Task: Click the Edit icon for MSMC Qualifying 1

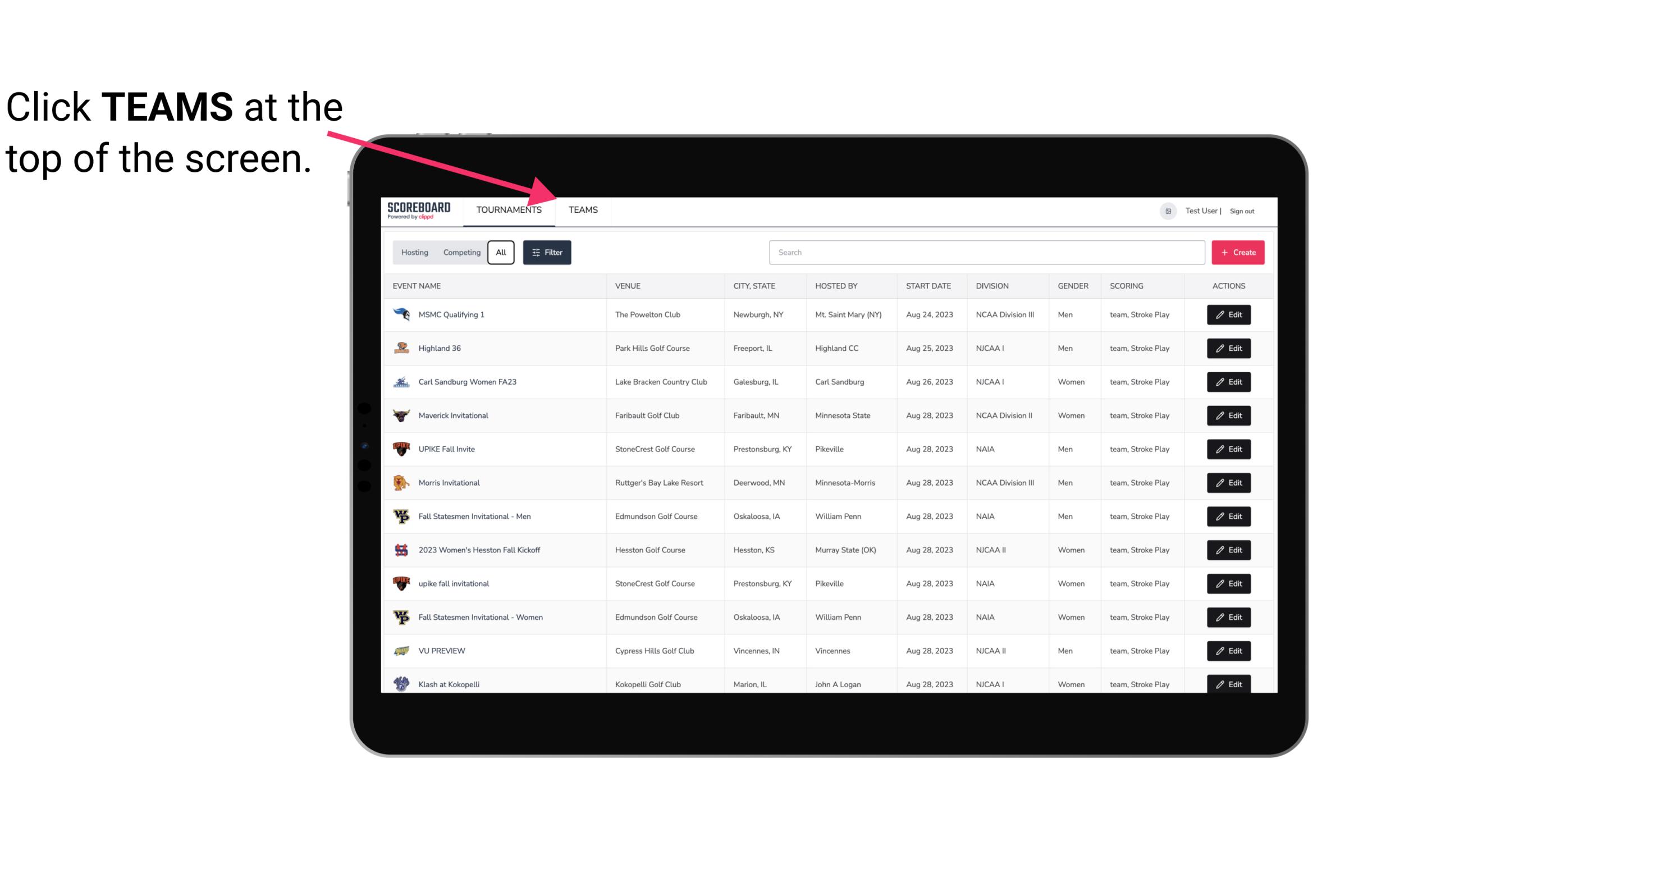Action: pyautogui.click(x=1229, y=315)
